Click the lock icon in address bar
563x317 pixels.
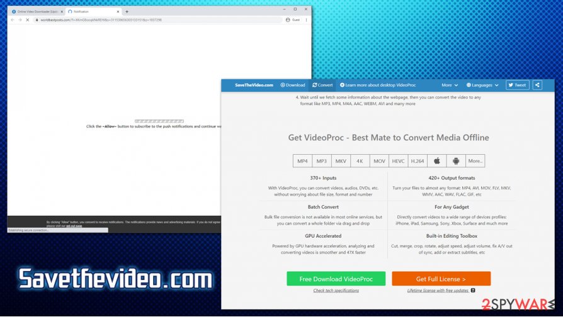(37, 20)
